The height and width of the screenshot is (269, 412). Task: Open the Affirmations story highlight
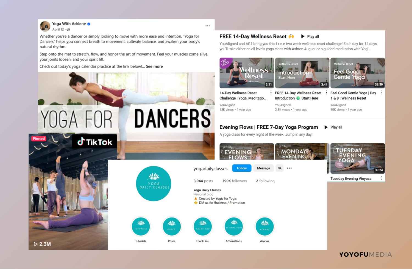(234, 226)
